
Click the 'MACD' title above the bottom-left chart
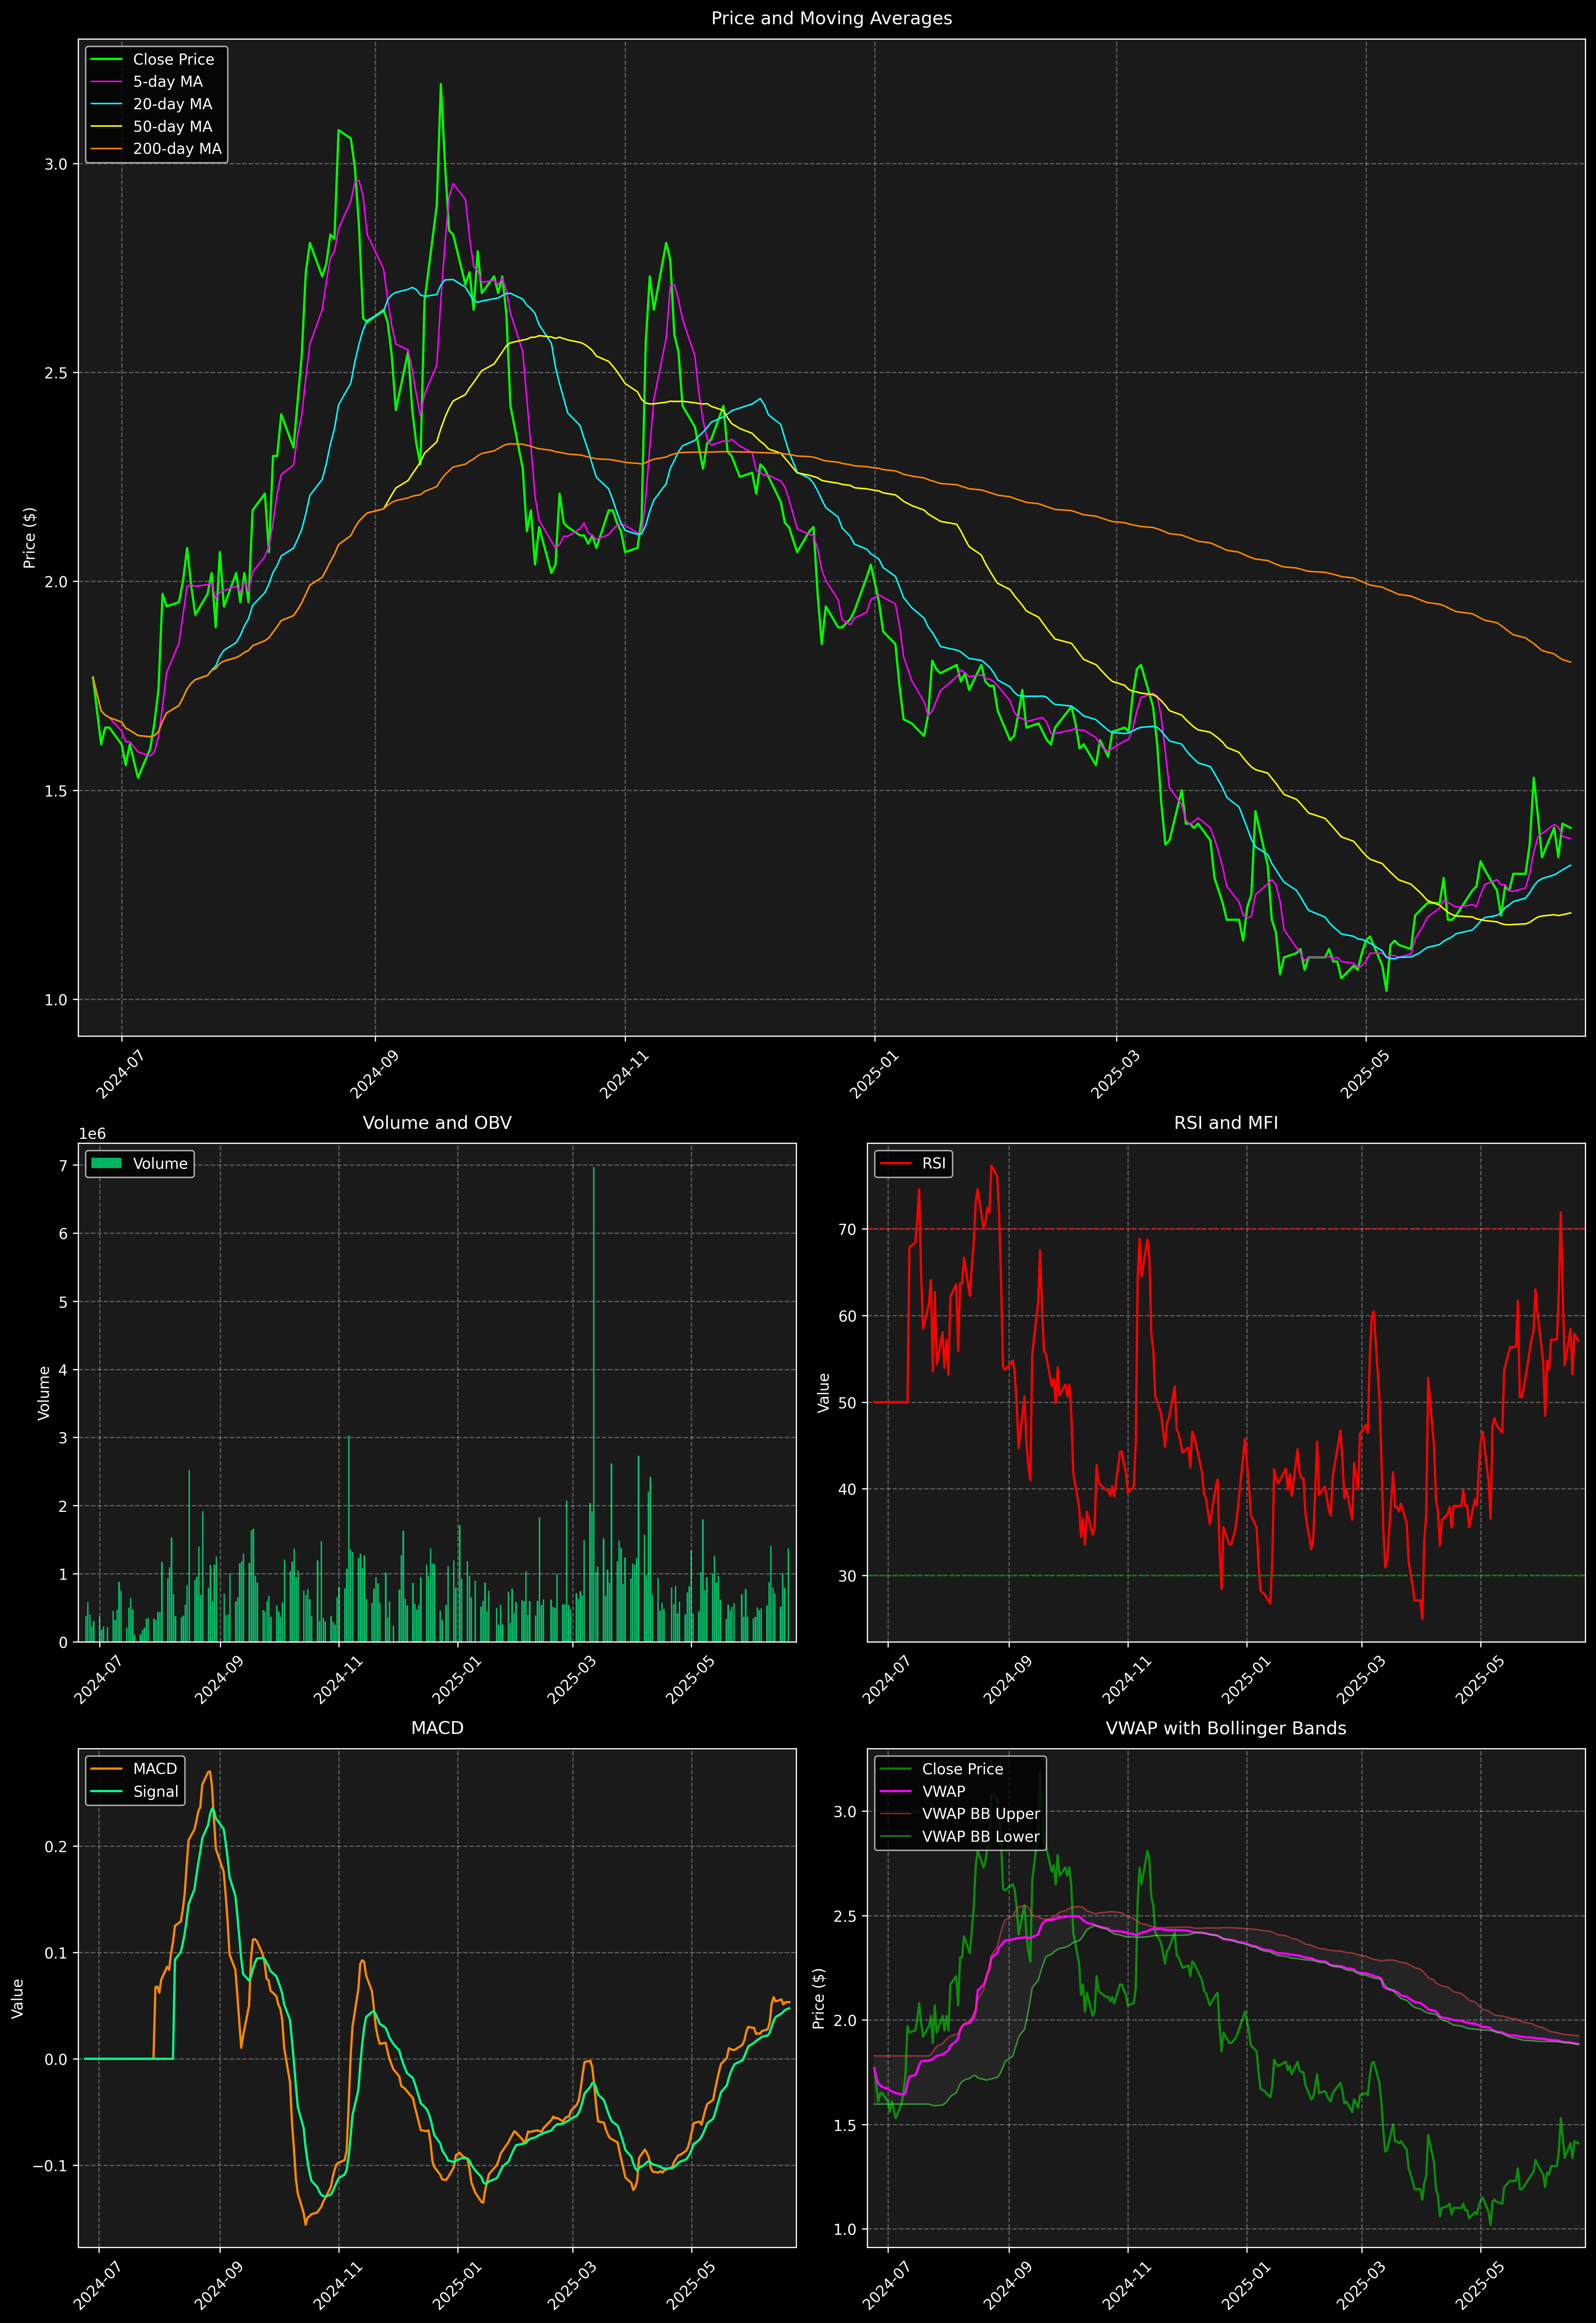point(437,1728)
